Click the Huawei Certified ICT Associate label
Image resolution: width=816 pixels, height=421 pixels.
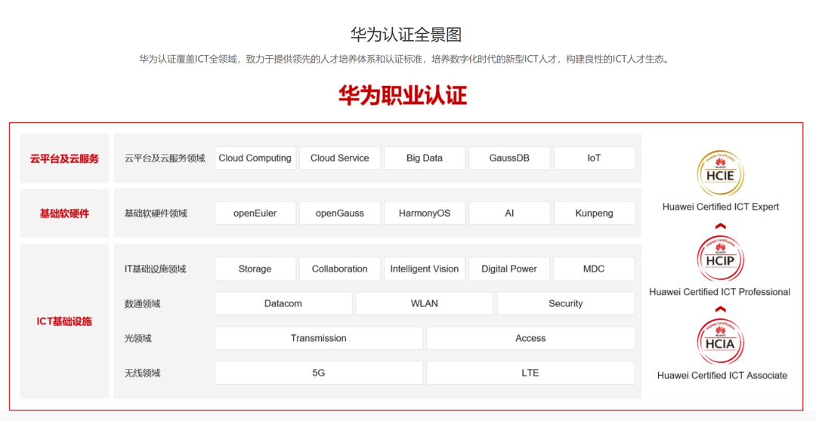[722, 375]
